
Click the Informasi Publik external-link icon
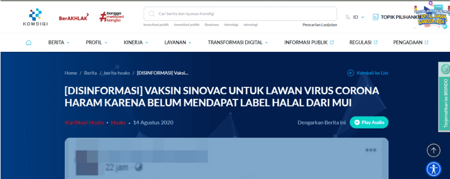[332, 42]
